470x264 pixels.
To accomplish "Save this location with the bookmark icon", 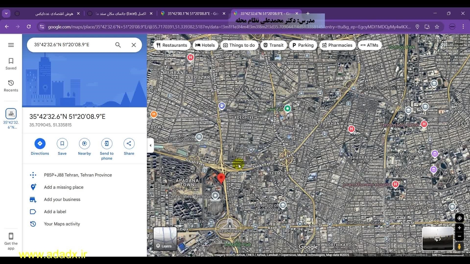I will (62, 143).
